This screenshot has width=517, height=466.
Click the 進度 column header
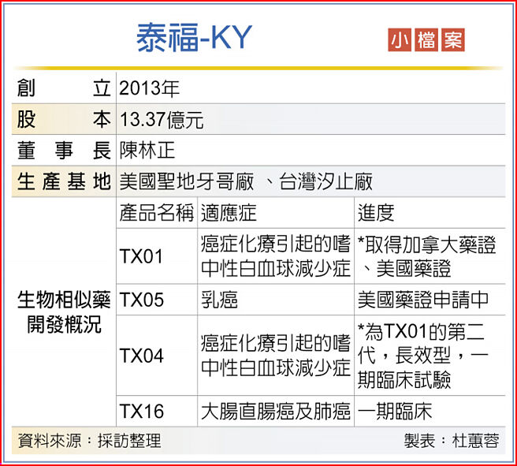point(376,213)
